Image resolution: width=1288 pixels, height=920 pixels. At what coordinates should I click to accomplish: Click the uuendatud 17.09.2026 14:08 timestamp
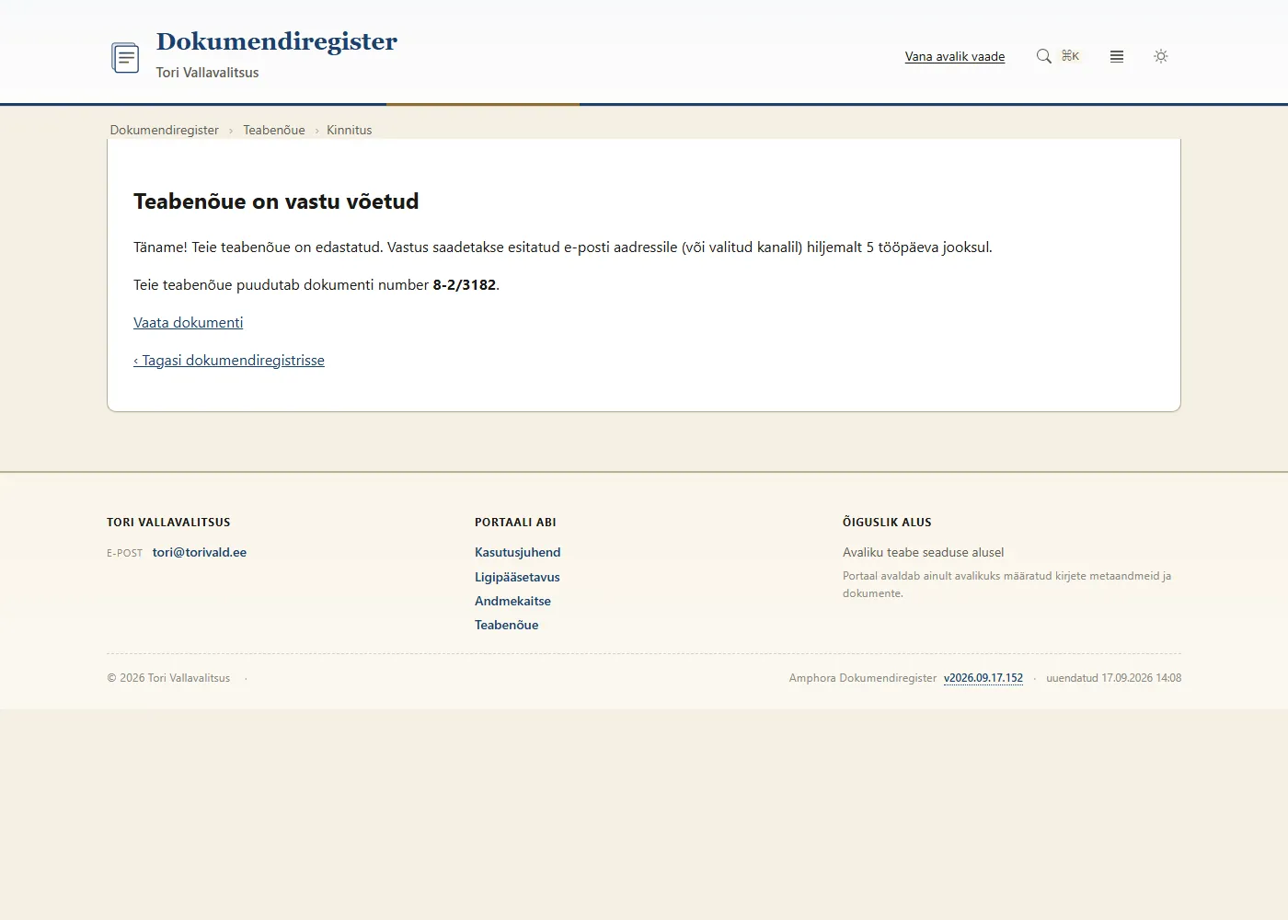(x=1114, y=678)
